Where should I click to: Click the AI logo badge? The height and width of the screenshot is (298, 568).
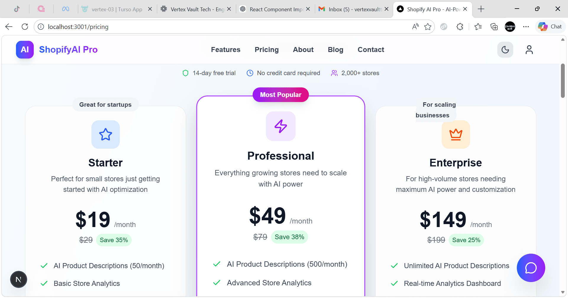(25, 50)
